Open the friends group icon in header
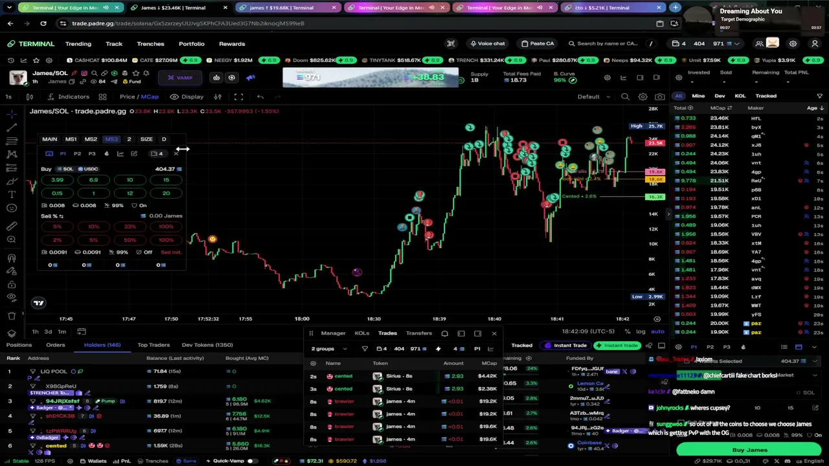The height and width of the screenshot is (466, 829). point(759,44)
